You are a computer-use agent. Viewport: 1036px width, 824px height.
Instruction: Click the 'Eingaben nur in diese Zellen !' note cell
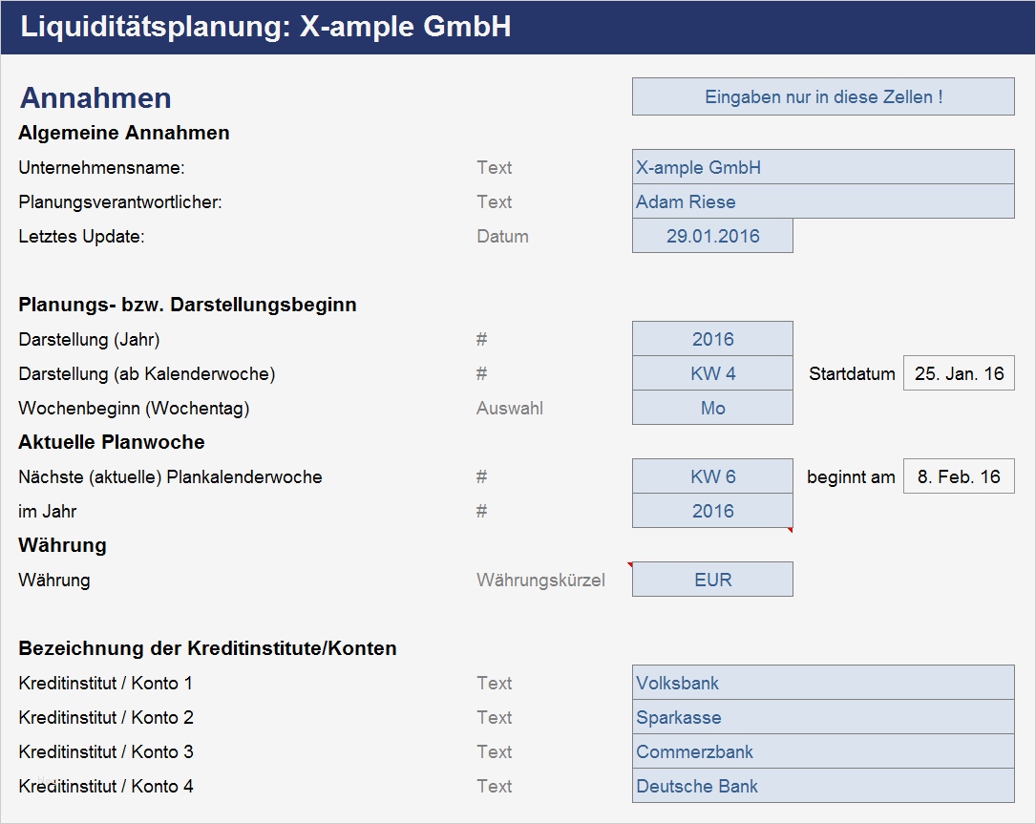(822, 96)
